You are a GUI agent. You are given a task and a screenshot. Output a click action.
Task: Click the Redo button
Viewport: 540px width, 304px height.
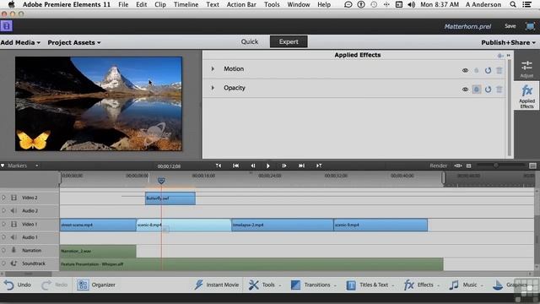54,285
